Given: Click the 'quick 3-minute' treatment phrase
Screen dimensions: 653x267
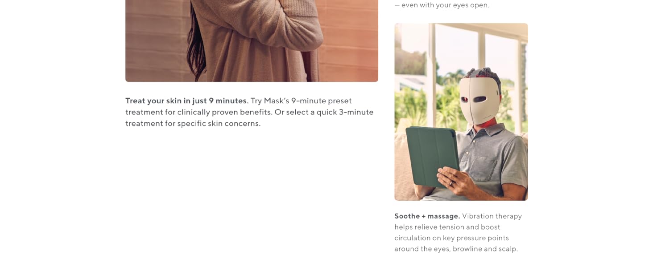Looking at the screenshot, I should coord(345,112).
